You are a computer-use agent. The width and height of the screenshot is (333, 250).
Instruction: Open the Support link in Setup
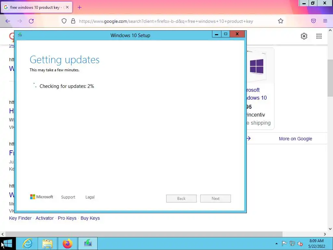[x=68, y=197]
